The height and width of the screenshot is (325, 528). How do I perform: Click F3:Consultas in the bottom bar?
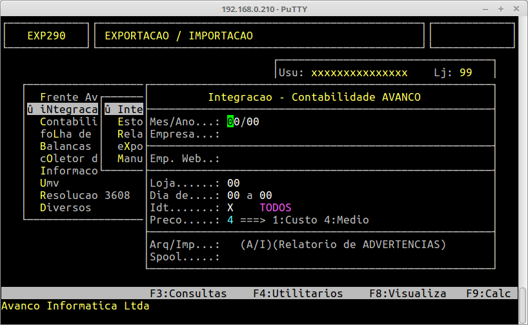click(188, 293)
